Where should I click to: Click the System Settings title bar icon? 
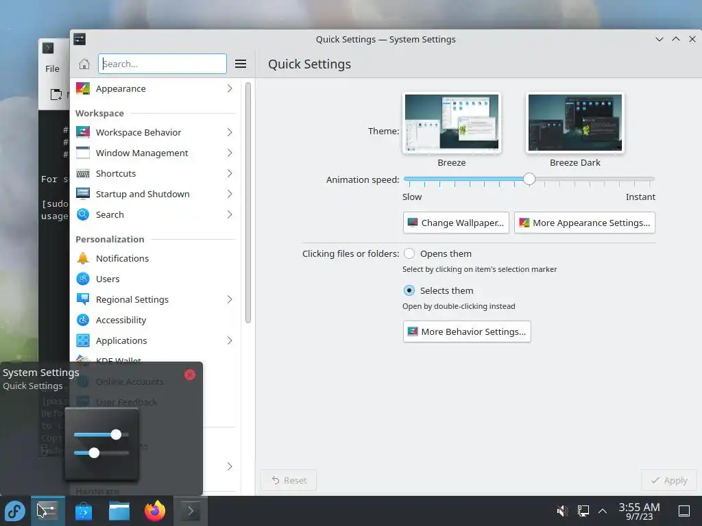click(x=80, y=39)
